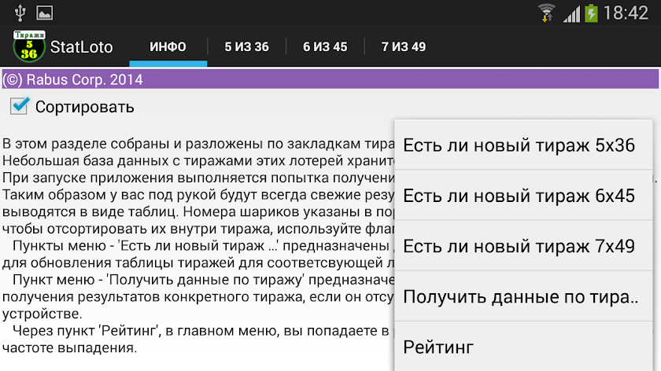Open the Рейтинг menu entry

click(523, 347)
